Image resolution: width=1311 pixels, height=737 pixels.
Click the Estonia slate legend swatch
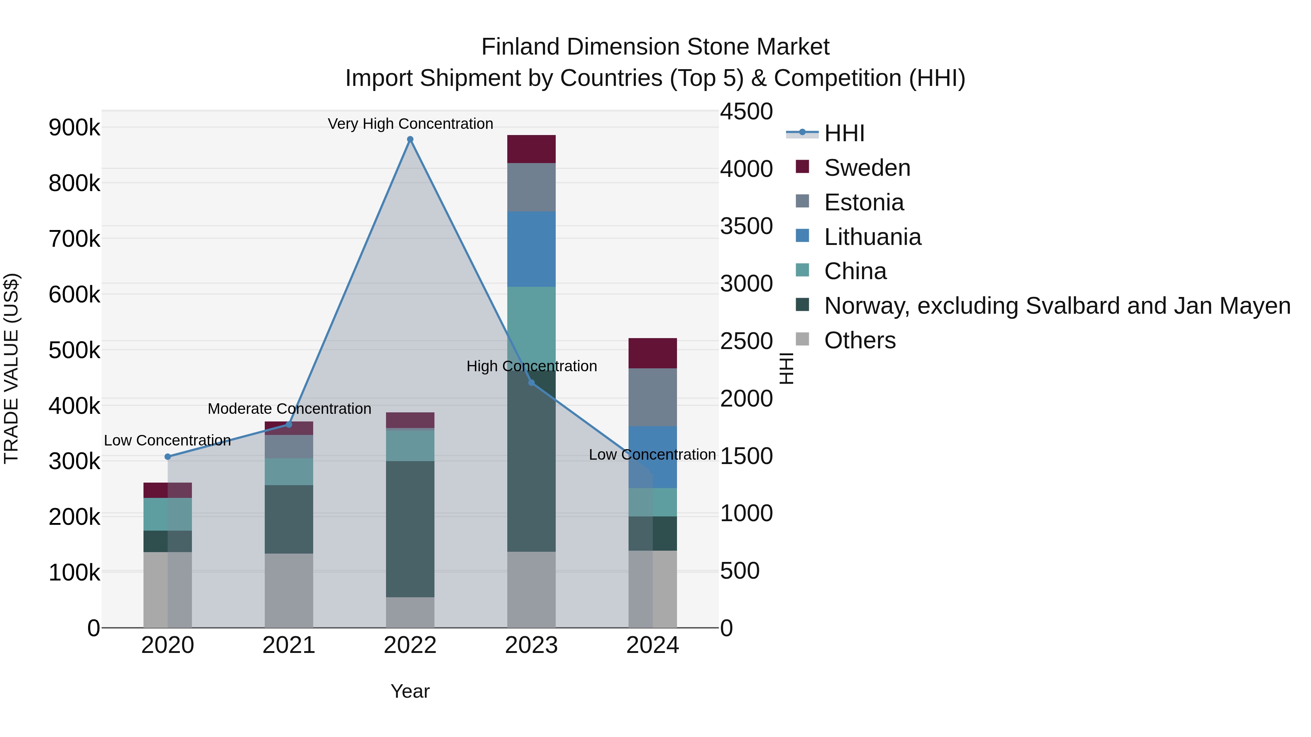[x=802, y=201]
